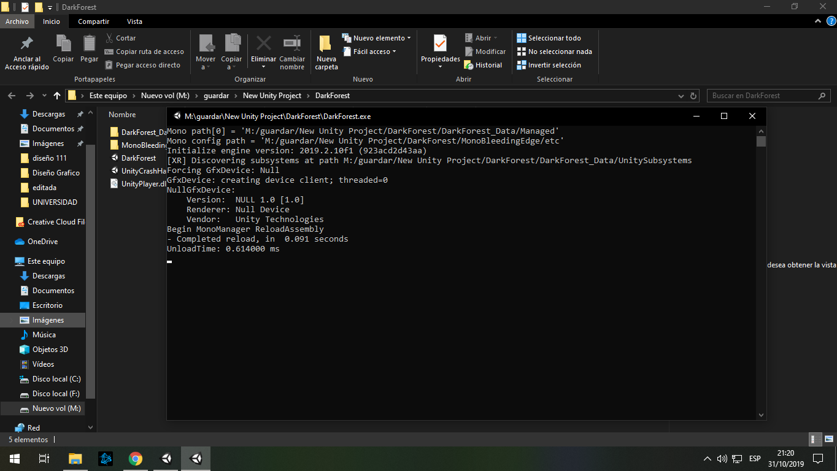Click Invertir selección

coord(549,65)
